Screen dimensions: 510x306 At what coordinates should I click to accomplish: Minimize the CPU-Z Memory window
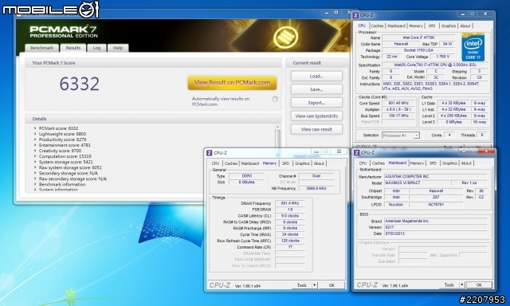pyautogui.click(x=316, y=151)
